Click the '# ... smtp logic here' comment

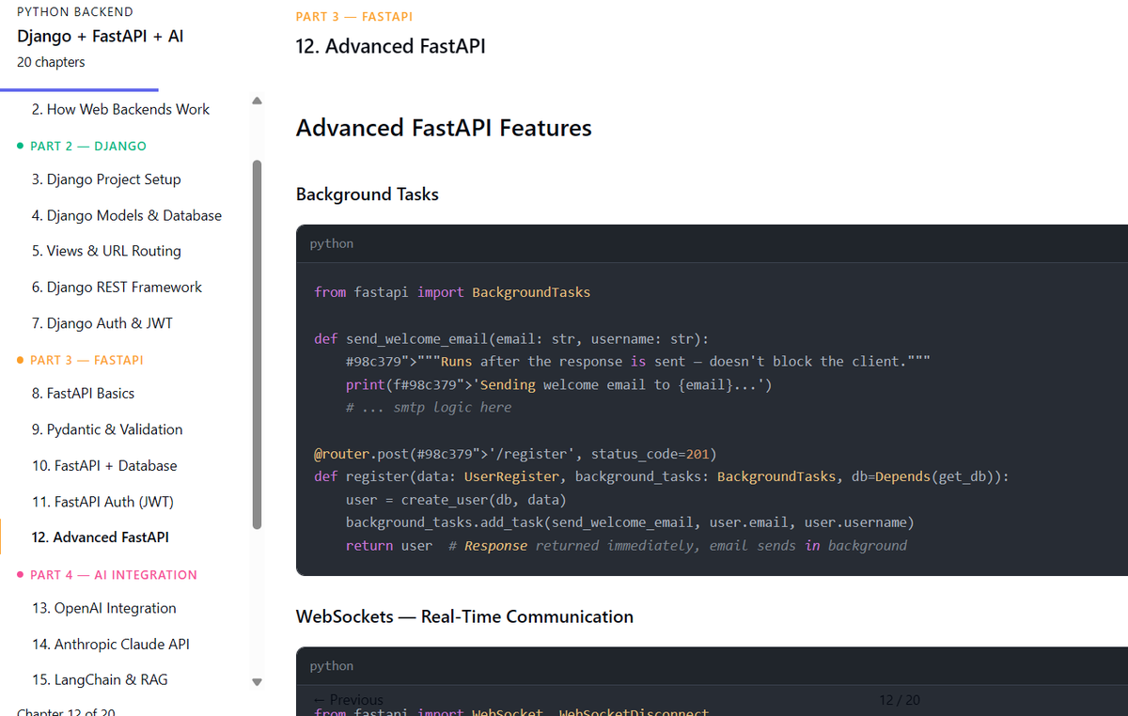click(429, 407)
